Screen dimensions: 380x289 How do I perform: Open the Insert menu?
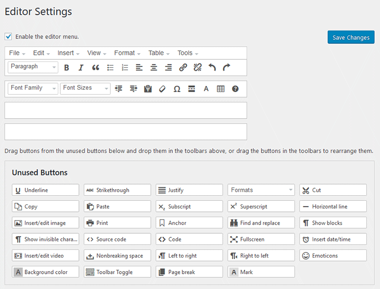point(68,53)
